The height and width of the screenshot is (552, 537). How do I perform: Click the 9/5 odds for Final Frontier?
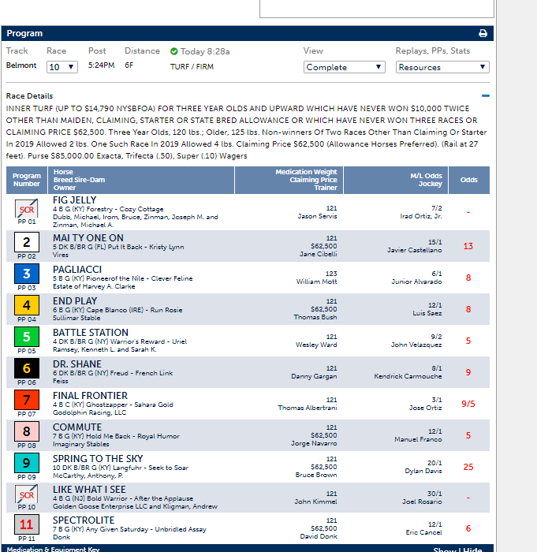(468, 404)
